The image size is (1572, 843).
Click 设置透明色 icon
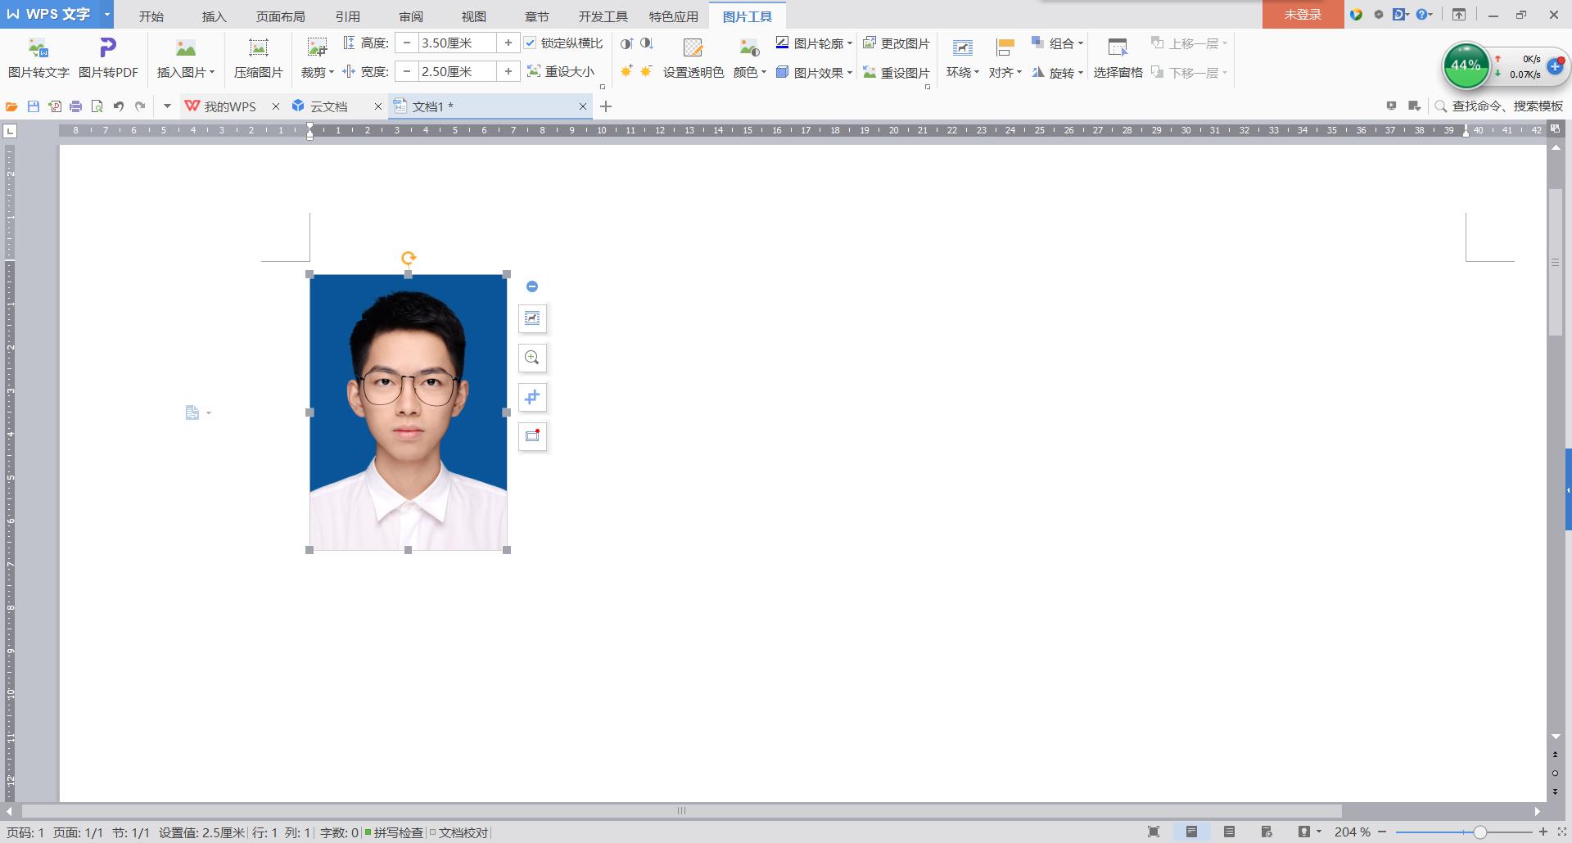(x=693, y=48)
